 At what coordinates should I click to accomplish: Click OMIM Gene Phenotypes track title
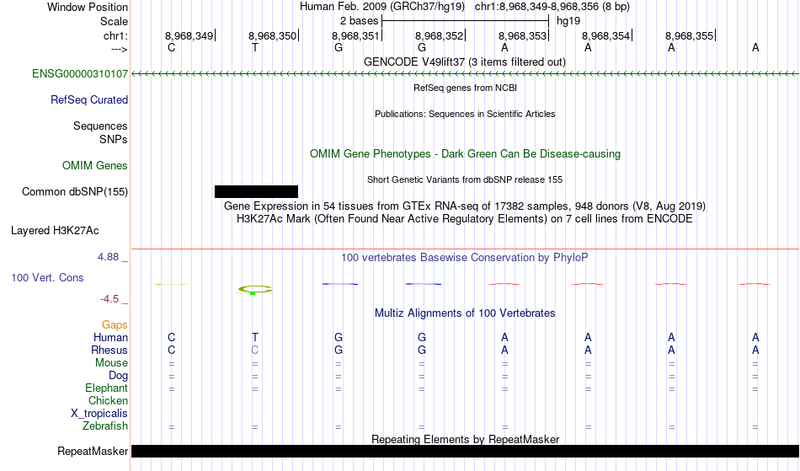tap(466, 153)
